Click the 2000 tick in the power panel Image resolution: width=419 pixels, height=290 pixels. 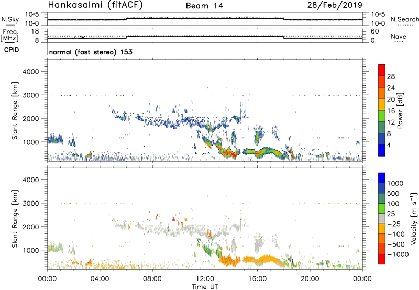point(30,119)
